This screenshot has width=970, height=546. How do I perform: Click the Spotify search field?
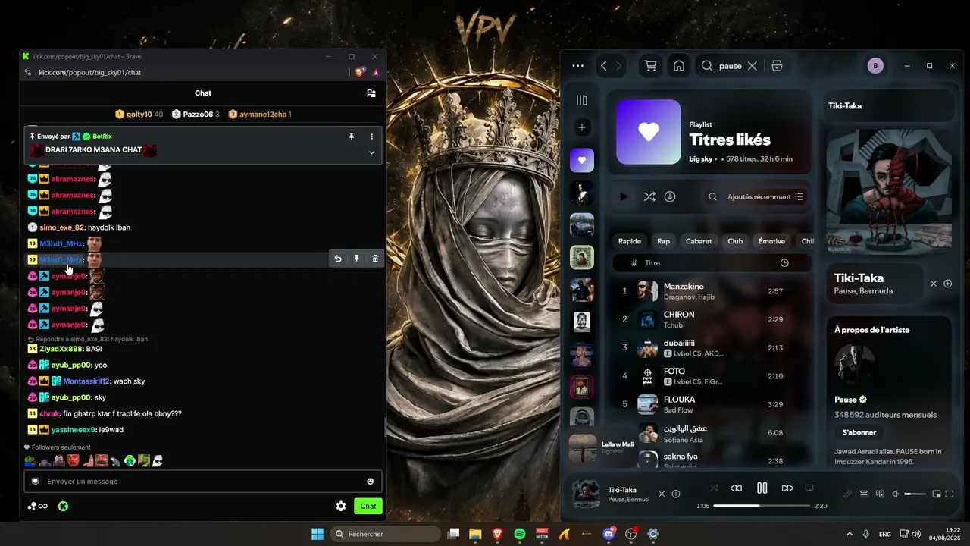730,66
